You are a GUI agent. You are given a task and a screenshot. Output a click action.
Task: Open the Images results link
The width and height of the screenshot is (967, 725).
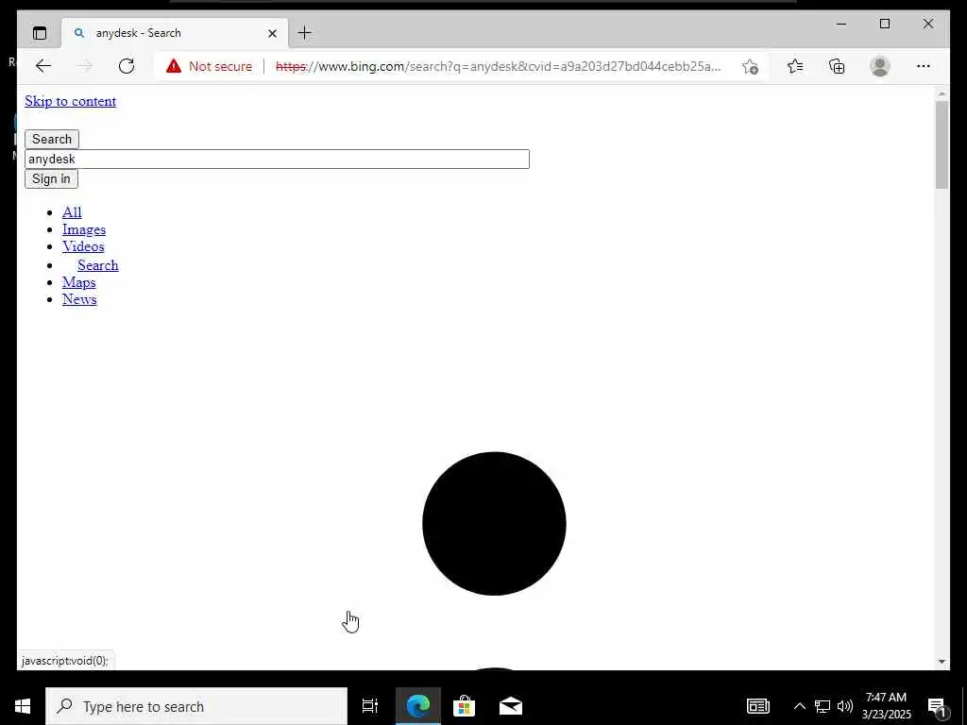tap(84, 229)
